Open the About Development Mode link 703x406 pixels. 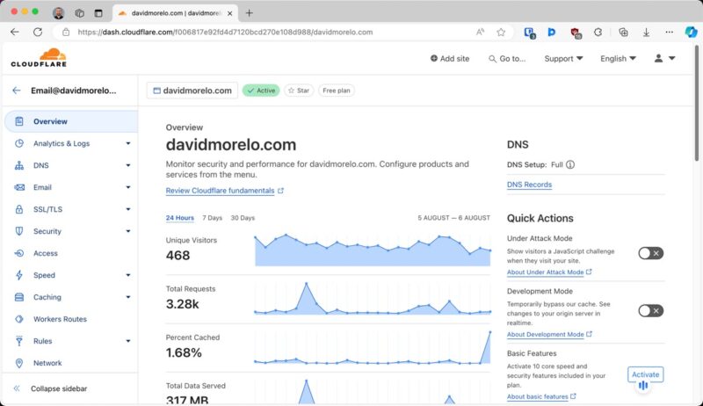[x=549, y=334]
